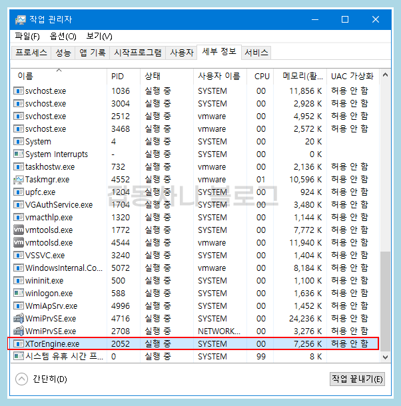Click WmiPrvSE.exe icon with PID 4716
The width and height of the screenshot is (401, 406).
pyautogui.click(x=19, y=319)
